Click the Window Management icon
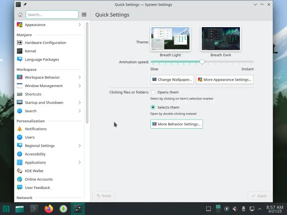The width and height of the screenshot is (287, 215). pos(20,86)
